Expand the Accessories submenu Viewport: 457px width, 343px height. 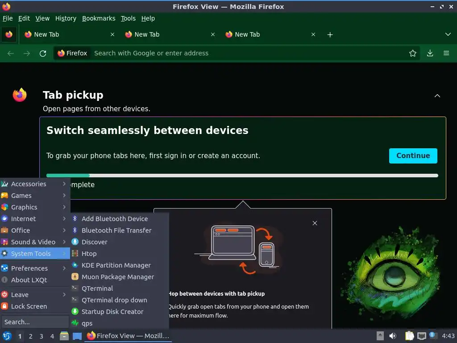(x=35, y=184)
